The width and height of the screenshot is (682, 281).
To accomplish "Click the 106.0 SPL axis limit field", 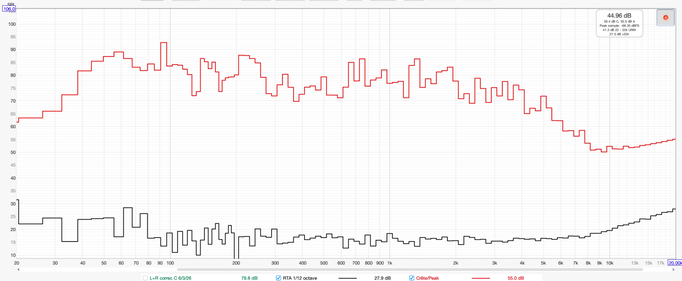I will (10, 8).
